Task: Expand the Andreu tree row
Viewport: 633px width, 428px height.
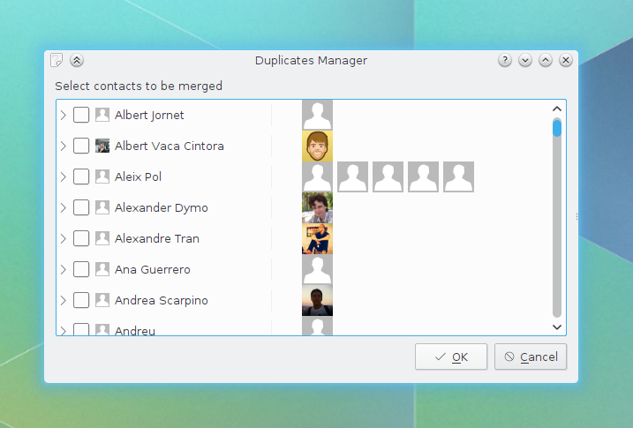Action: (x=64, y=331)
